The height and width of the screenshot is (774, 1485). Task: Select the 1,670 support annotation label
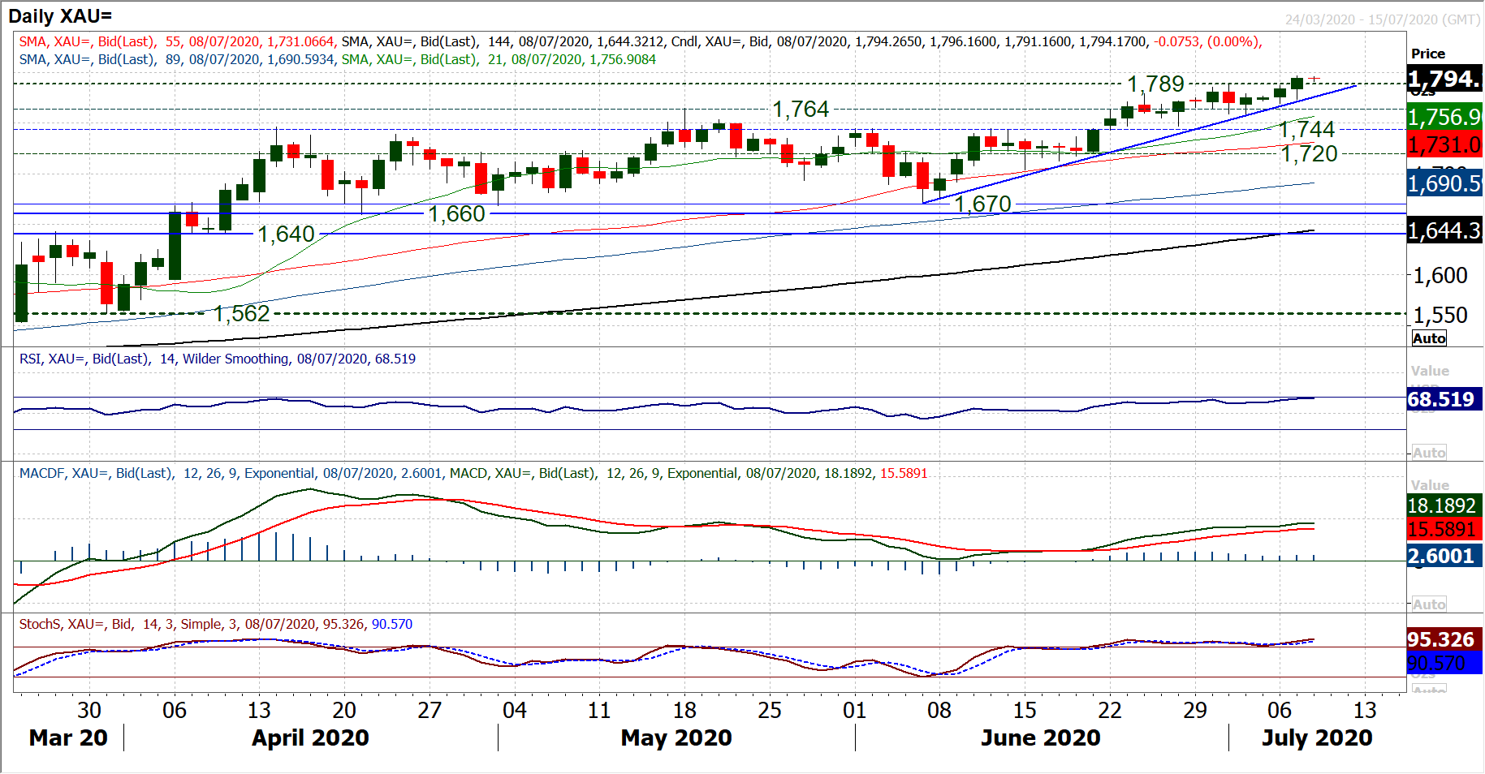click(982, 204)
